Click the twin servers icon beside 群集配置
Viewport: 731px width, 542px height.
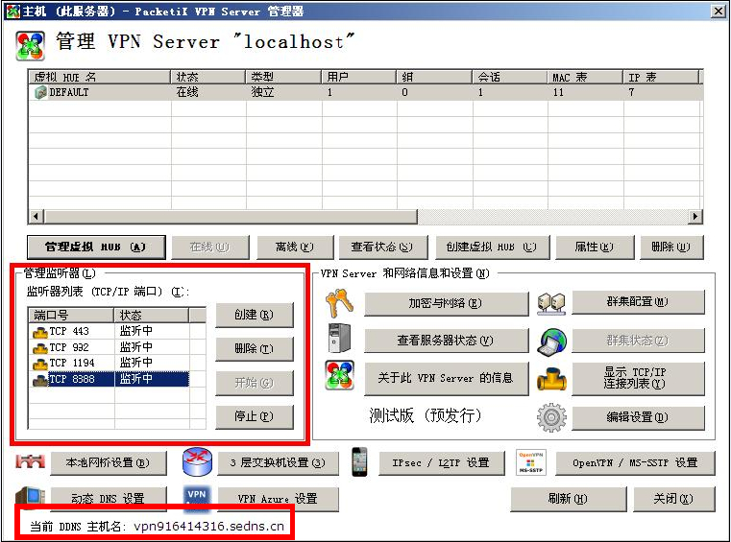pyautogui.click(x=551, y=303)
